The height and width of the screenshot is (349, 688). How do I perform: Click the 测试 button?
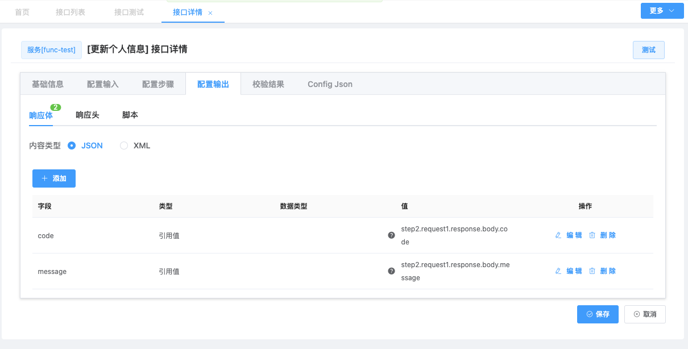click(648, 50)
